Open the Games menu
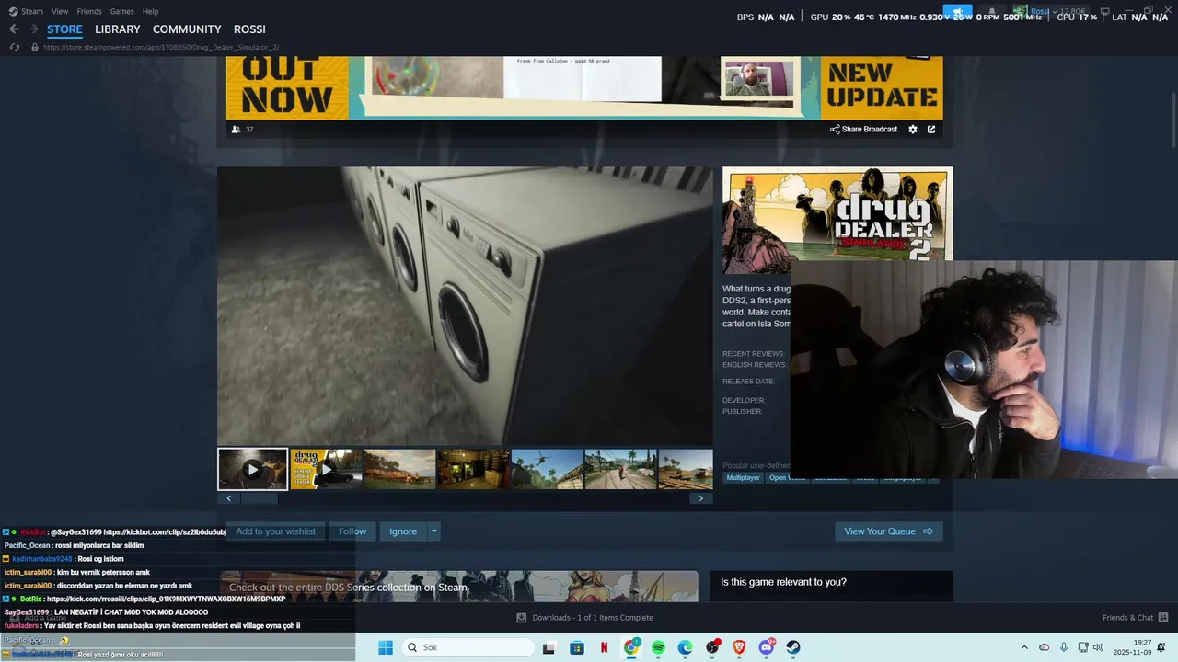 [121, 11]
